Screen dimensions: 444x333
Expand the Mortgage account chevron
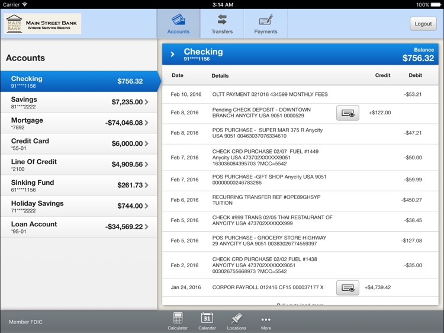147,123
